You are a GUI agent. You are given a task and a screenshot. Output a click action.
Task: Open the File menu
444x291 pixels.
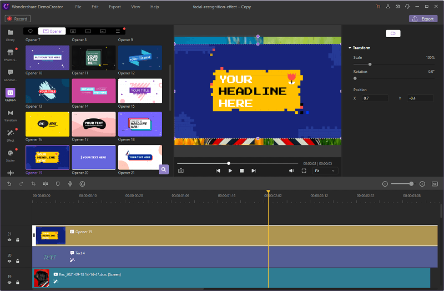coord(78,7)
